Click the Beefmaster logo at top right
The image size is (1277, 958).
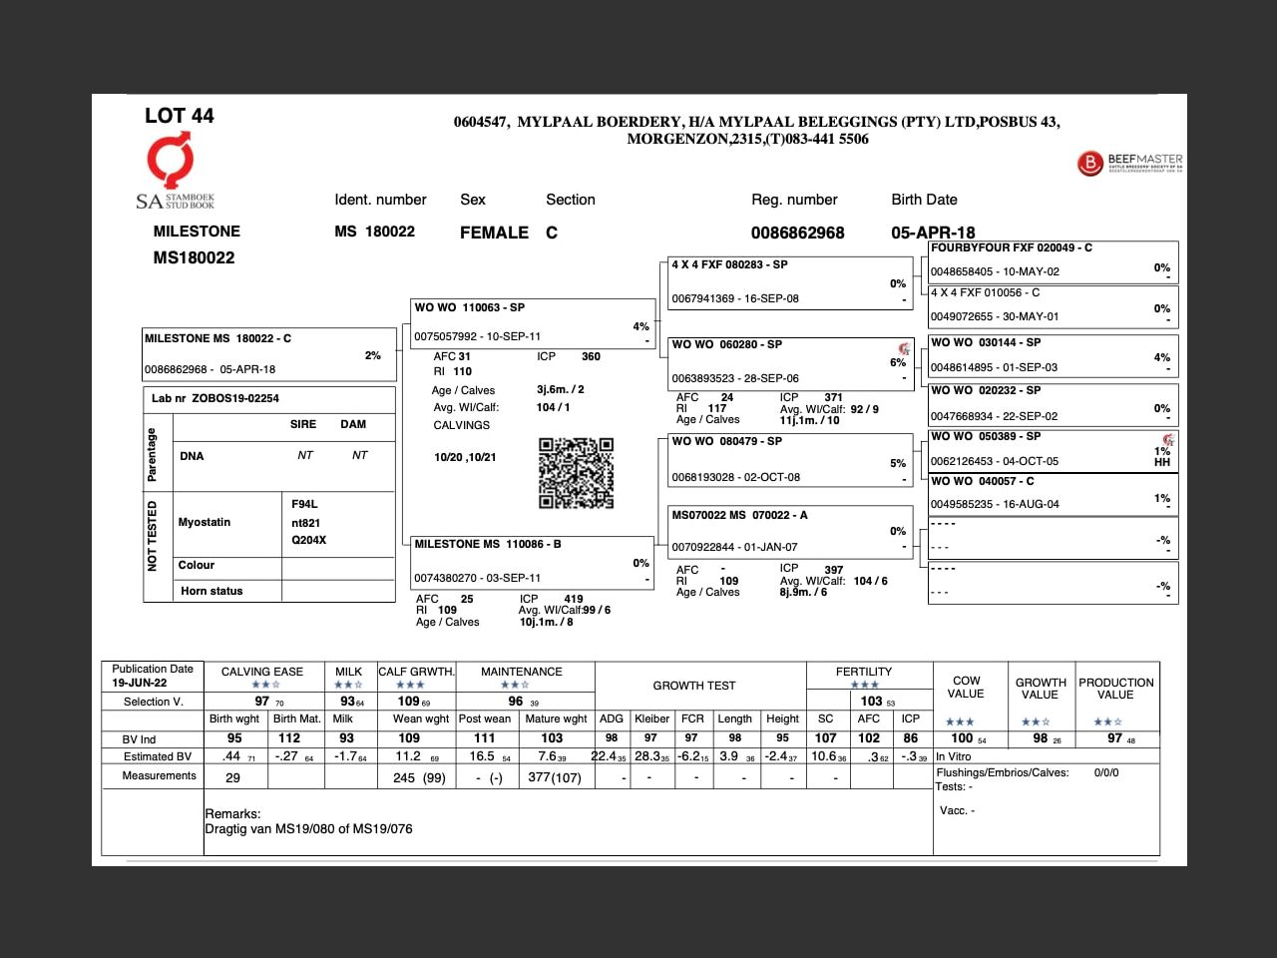1129,163
